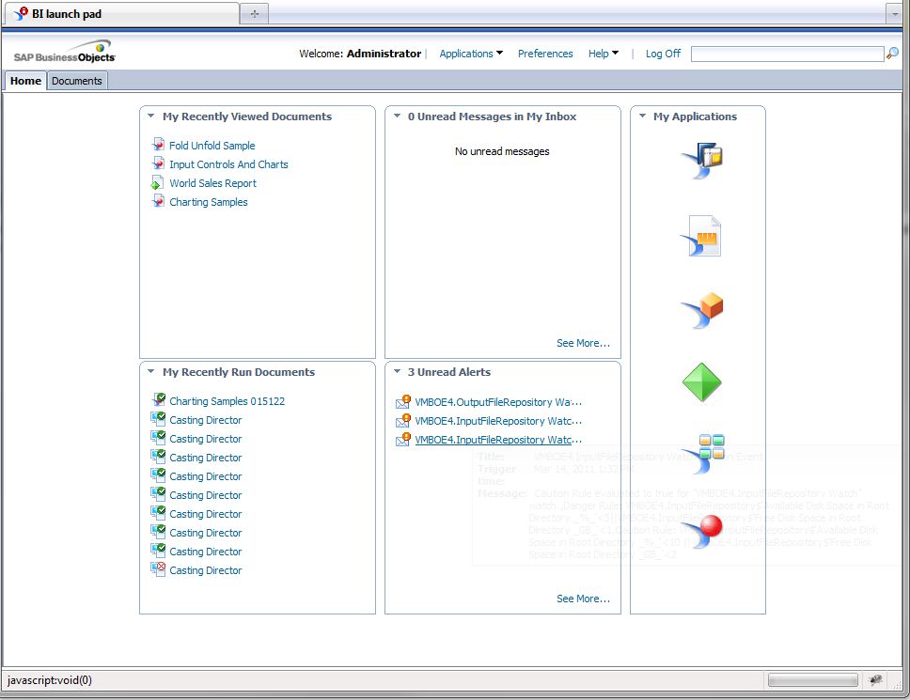Click the OutputFileRepository alert envelope icon
Image resolution: width=910 pixels, height=700 pixels.
point(402,401)
